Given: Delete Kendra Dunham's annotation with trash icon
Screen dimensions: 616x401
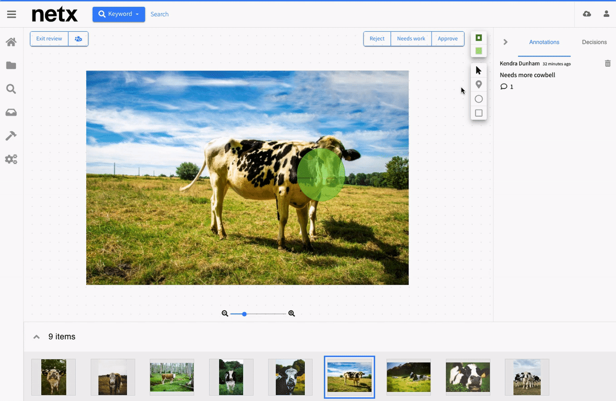Looking at the screenshot, I should (x=608, y=63).
